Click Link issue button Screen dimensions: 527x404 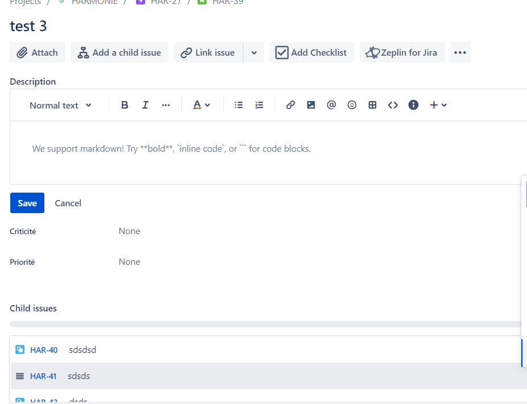[208, 52]
